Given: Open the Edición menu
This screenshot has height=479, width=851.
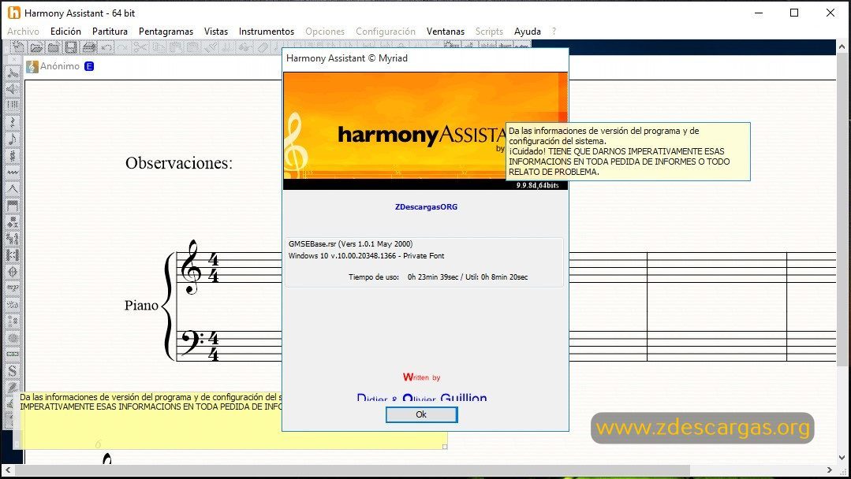Looking at the screenshot, I should pos(65,32).
